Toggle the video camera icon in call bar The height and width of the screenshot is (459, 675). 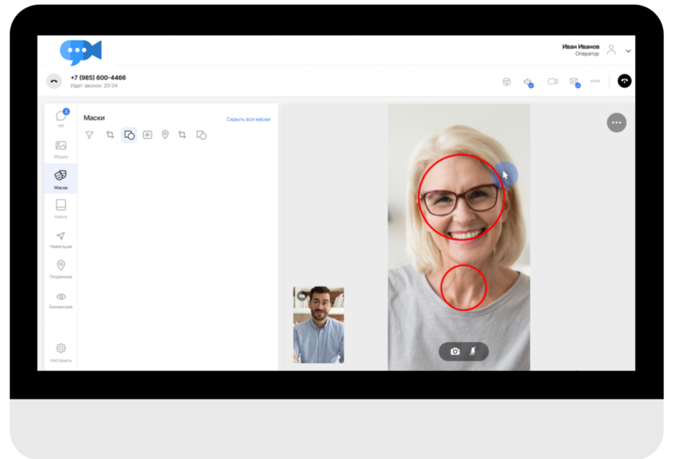(553, 82)
